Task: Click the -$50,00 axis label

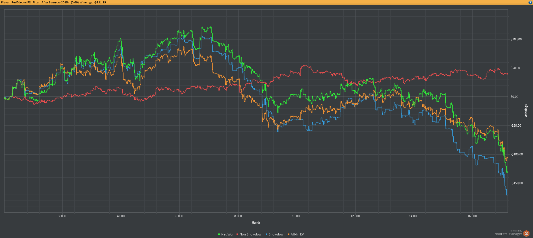Action: pos(516,125)
